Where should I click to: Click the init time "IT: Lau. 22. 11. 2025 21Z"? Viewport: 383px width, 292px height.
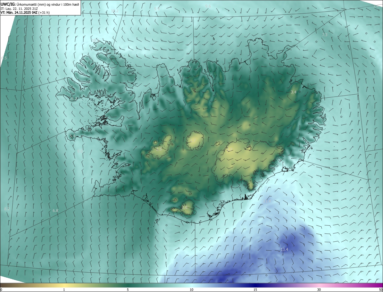click(x=19, y=8)
